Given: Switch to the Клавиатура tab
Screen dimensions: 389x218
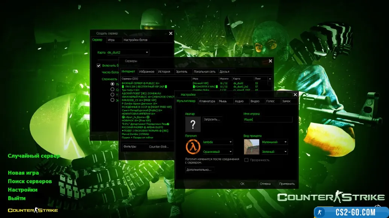Looking at the screenshot, I should point(207,101).
